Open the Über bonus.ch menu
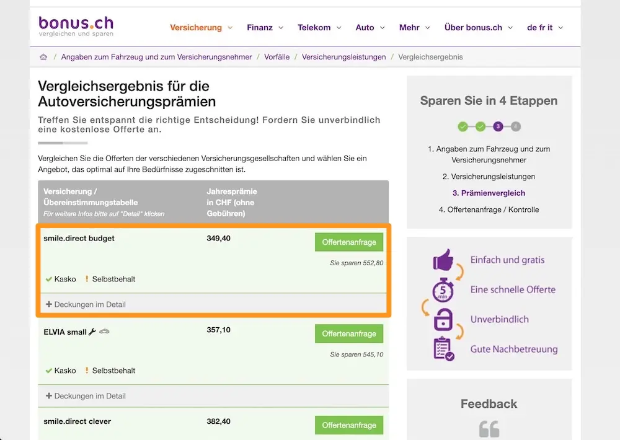 479,27
